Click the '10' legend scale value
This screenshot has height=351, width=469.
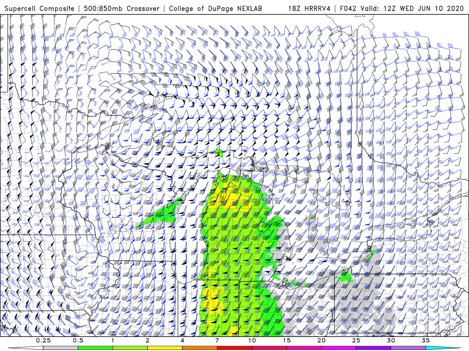[x=252, y=340]
